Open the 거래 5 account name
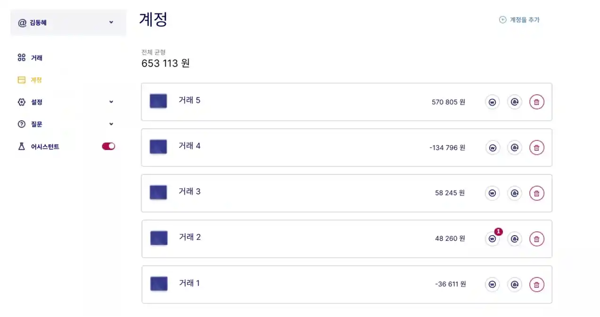Image resolution: width=600 pixels, height=317 pixels. (x=189, y=100)
